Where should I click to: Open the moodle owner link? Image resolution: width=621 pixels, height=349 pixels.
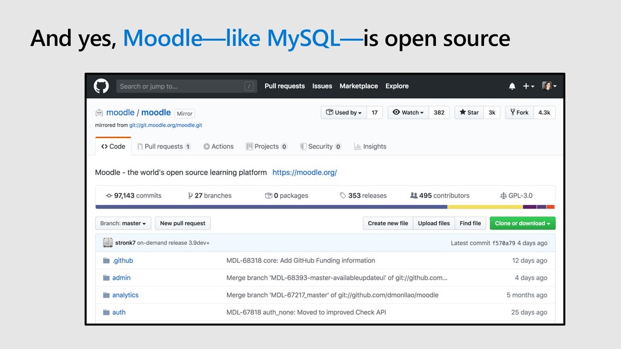tap(121, 112)
